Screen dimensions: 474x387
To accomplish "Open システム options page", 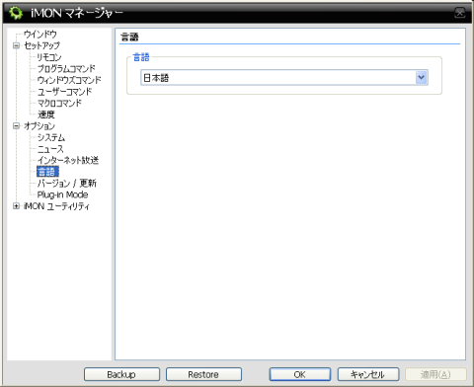I will pyautogui.click(x=51, y=137).
